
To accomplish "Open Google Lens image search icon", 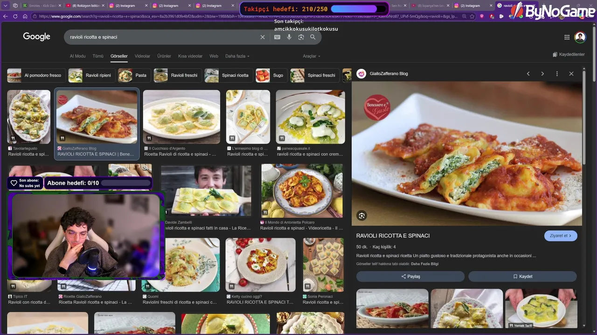I will pyautogui.click(x=301, y=37).
